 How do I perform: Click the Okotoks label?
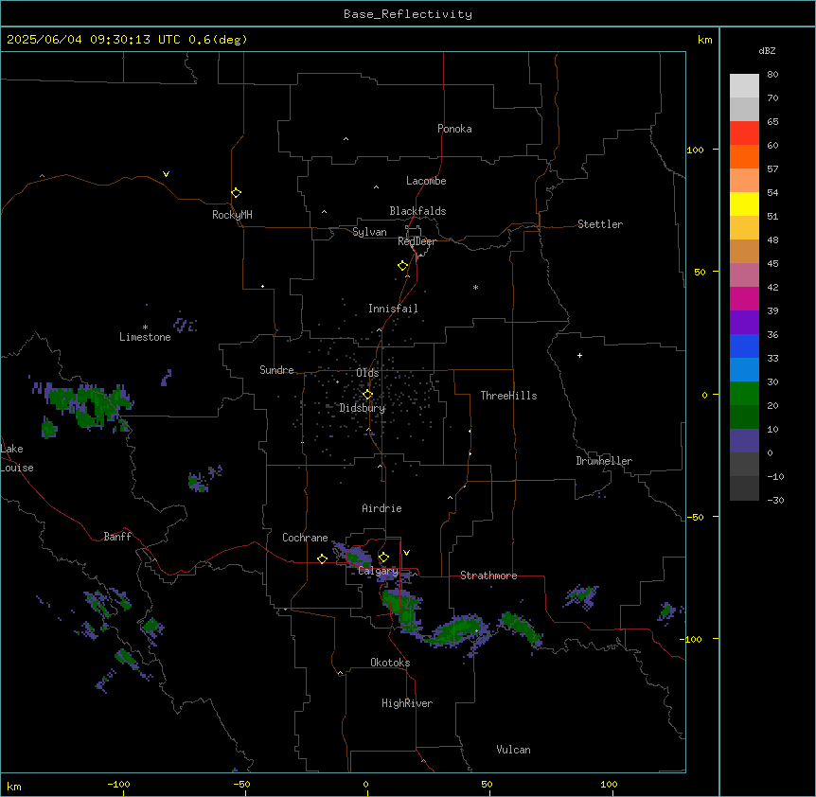tap(390, 663)
